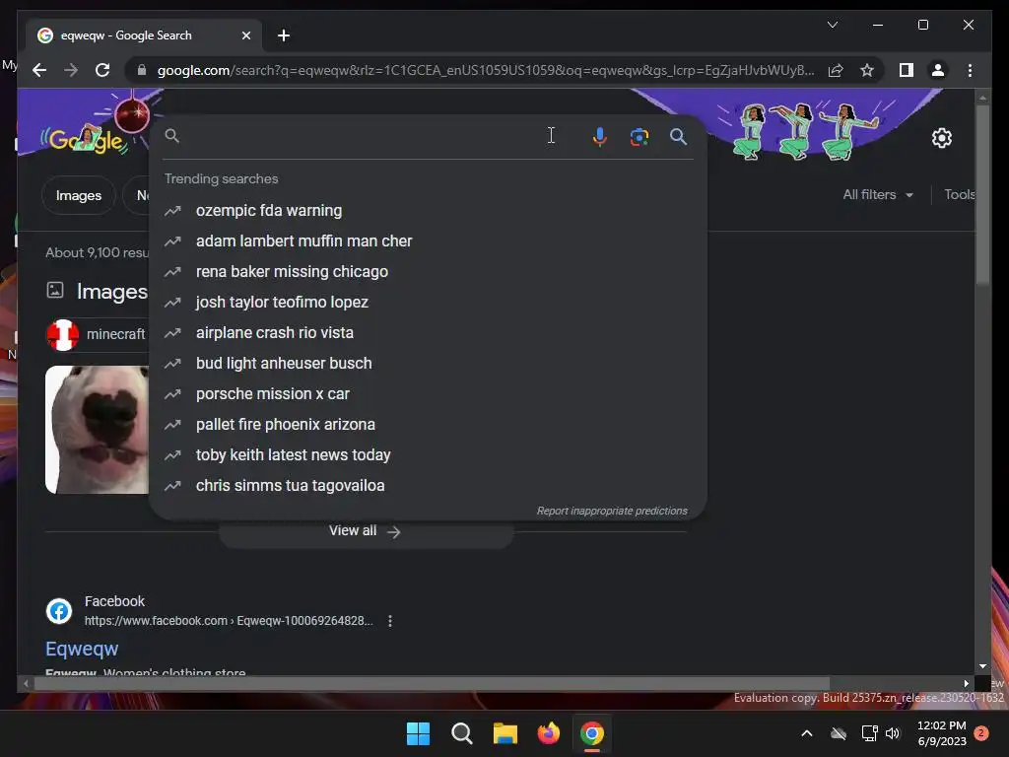Image resolution: width=1009 pixels, height=757 pixels.
Task: Open File Explorer from taskbar
Action: pos(505,733)
